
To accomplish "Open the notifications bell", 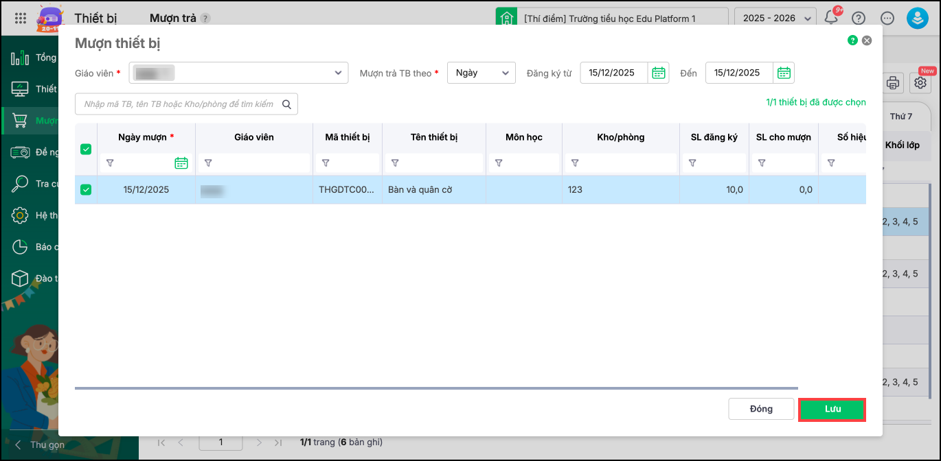I will [x=831, y=18].
